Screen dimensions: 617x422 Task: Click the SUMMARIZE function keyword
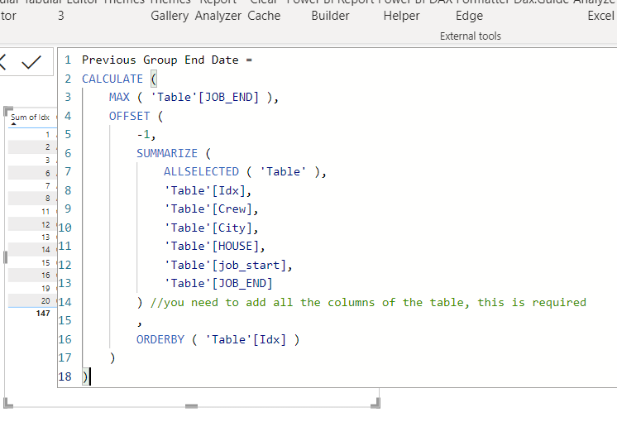167,153
